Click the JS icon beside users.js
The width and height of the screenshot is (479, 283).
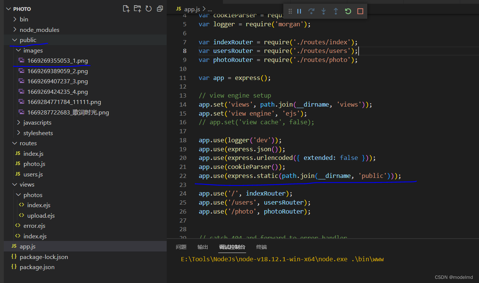point(18,174)
